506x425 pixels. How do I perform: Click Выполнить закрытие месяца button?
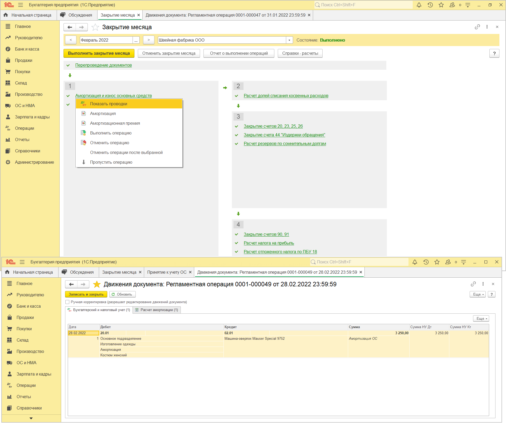pos(99,53)
